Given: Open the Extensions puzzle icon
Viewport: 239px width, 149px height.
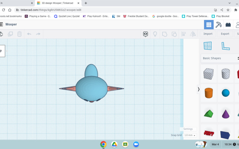Looking at the screenshot, I should pos(236,10).
